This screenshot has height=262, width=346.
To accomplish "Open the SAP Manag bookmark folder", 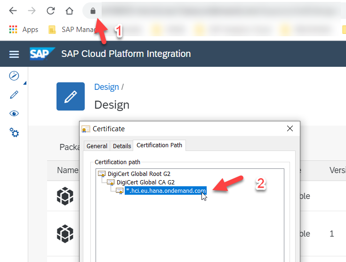I will pyautogui.click(x=72, y=29).
